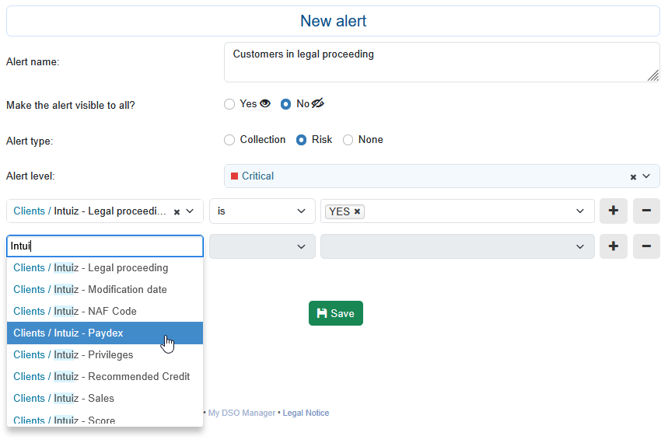This screenshot has width=668, height=443.
Task: Set alert type to None
Action: pos(348,140)
